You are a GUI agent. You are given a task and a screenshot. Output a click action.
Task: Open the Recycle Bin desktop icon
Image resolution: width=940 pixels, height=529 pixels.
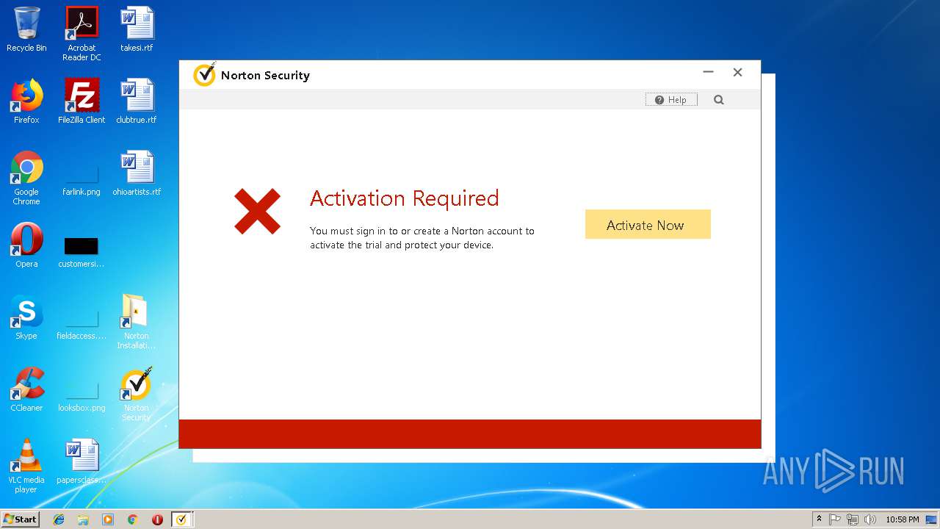[26, 29]
